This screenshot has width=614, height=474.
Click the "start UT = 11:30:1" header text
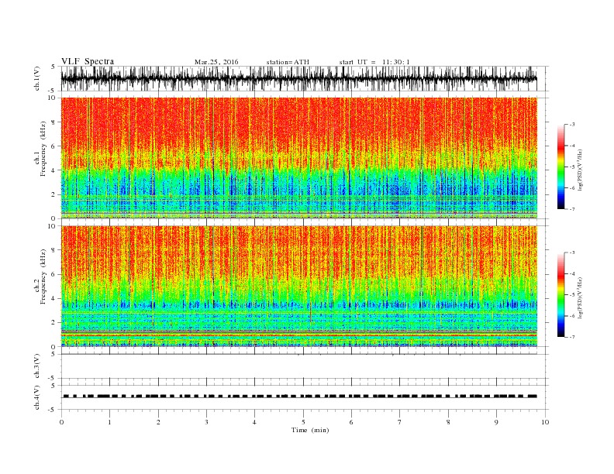click(x=374, y=62)
